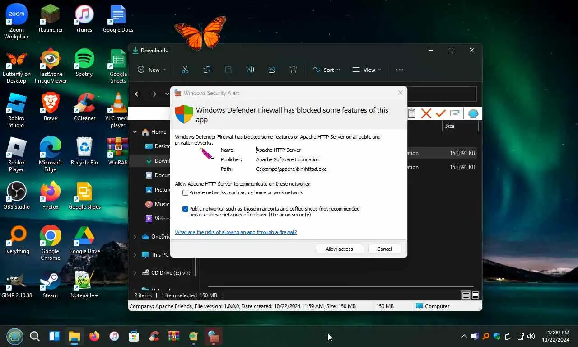Open Butterfly on Desktop shortcut
This screenshot has width=578, height=347.
pos(17,66)
